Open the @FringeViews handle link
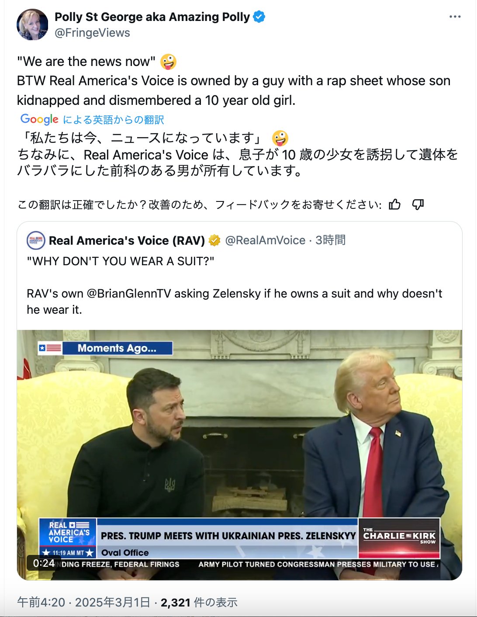Image resolution: width=477 pixels, height=617 pixels. click(92, 33)
